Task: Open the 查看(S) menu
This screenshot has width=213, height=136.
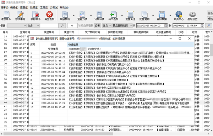Action: pyautogui.click(x=24, y=7)
